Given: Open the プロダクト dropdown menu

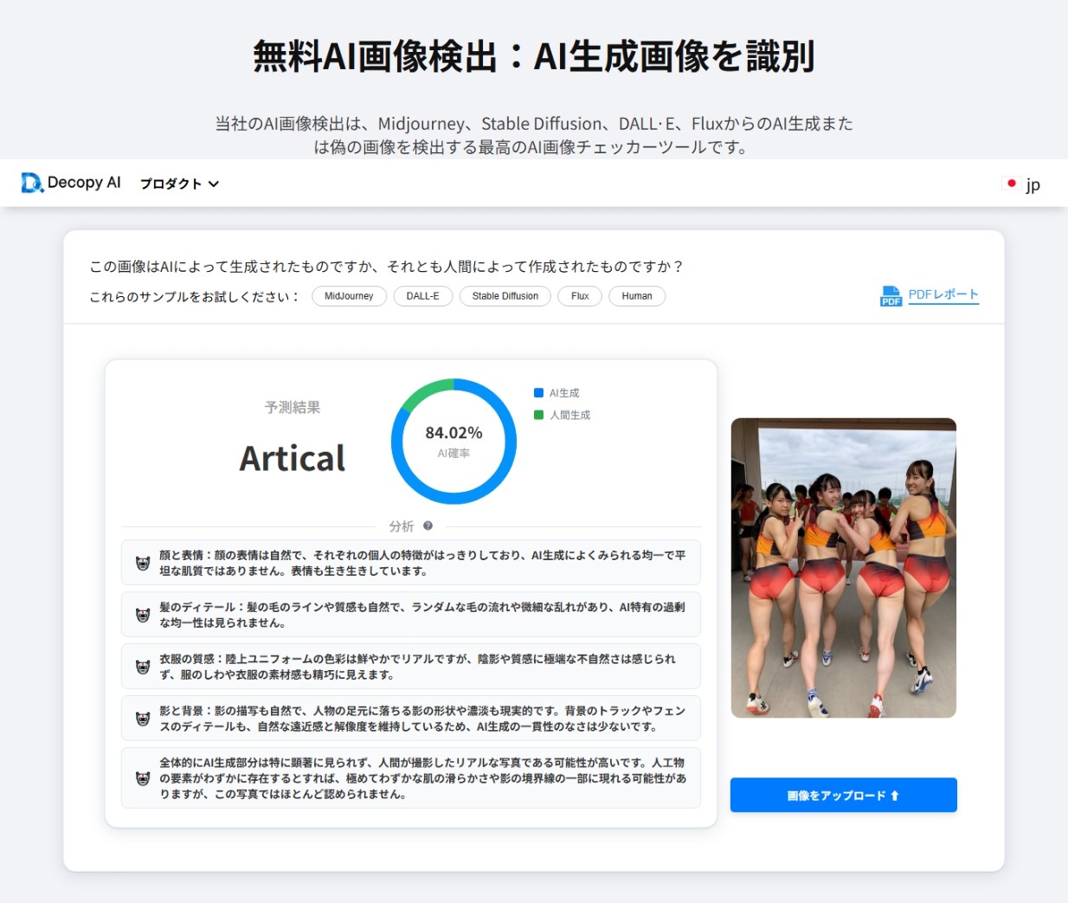Looking at the screenshot, I should click(x=179, y=184).
